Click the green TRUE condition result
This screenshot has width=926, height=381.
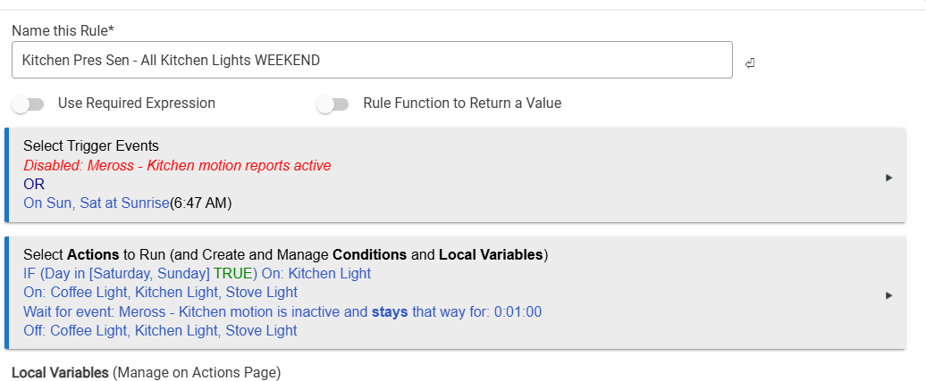tap(232, 273)
